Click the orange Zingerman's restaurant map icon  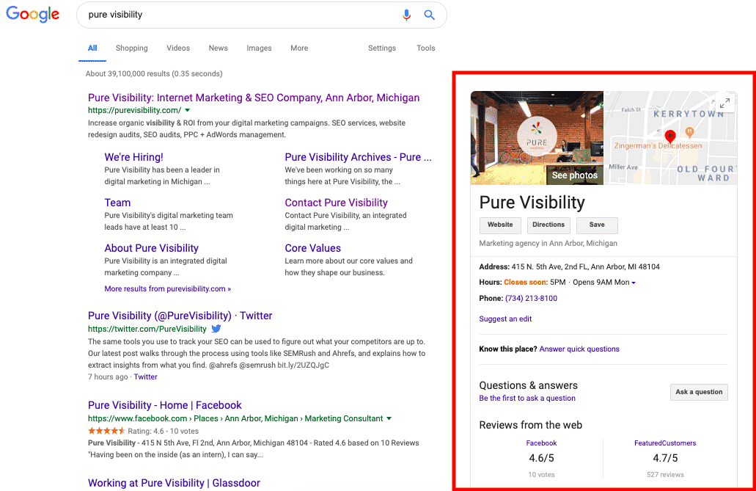pos(689,131)
